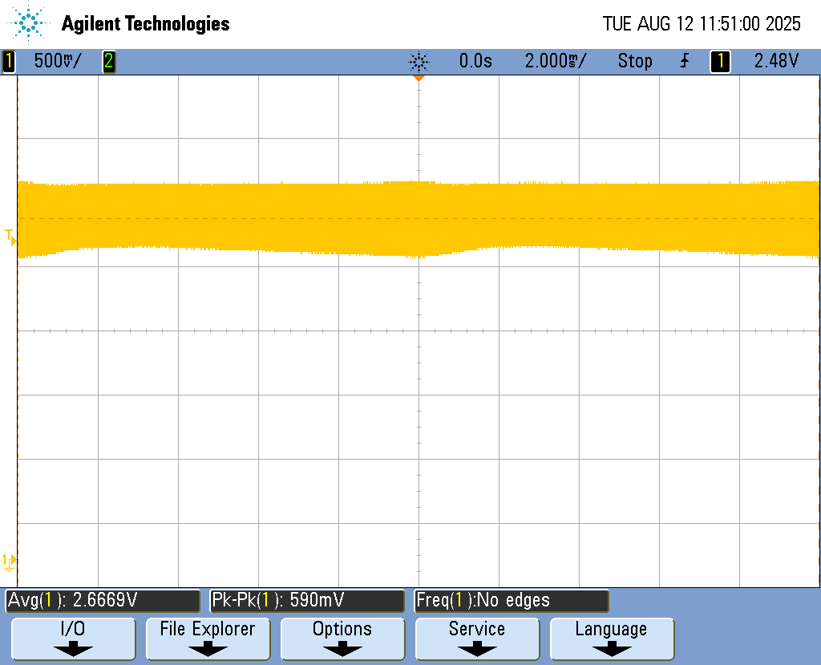Click the Avg(1) 2.6669V measurement readout
Viewport: 821px width, 665px height.
point(103,600)
